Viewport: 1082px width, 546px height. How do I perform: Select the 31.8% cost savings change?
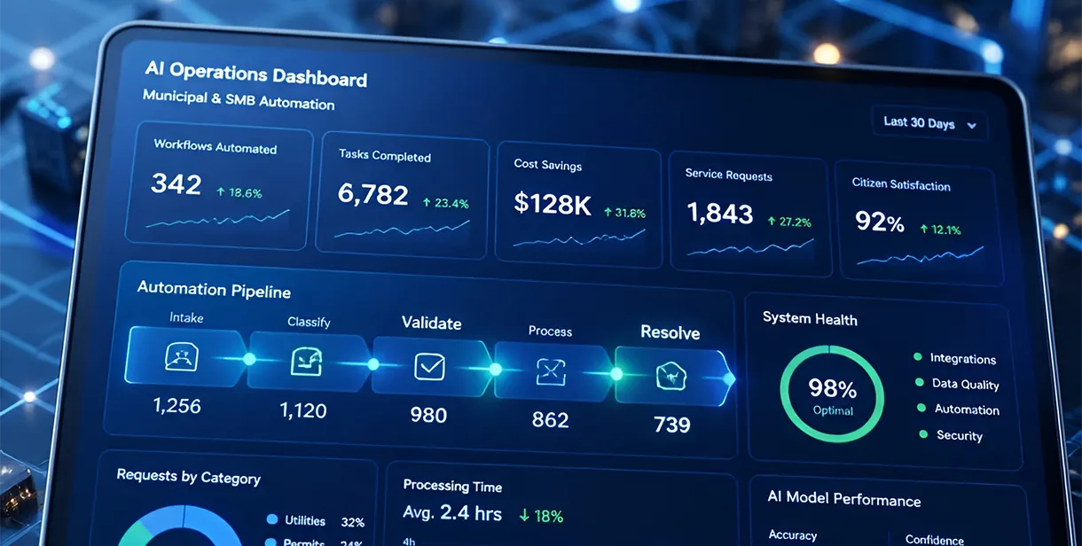(x=624, y=213)
